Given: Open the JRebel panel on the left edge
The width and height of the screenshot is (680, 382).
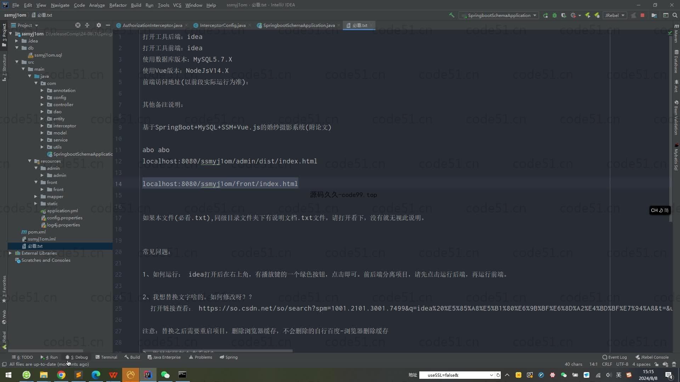Looking at the screenshot, I should coord(4,340).
